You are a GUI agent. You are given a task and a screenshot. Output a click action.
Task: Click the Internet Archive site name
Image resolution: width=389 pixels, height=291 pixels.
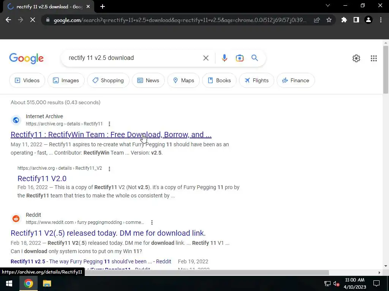(x=44, y=116)
